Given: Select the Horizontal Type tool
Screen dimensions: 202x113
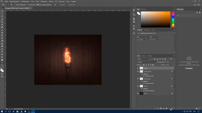Looking at the screenshot, I should [2, 52].
